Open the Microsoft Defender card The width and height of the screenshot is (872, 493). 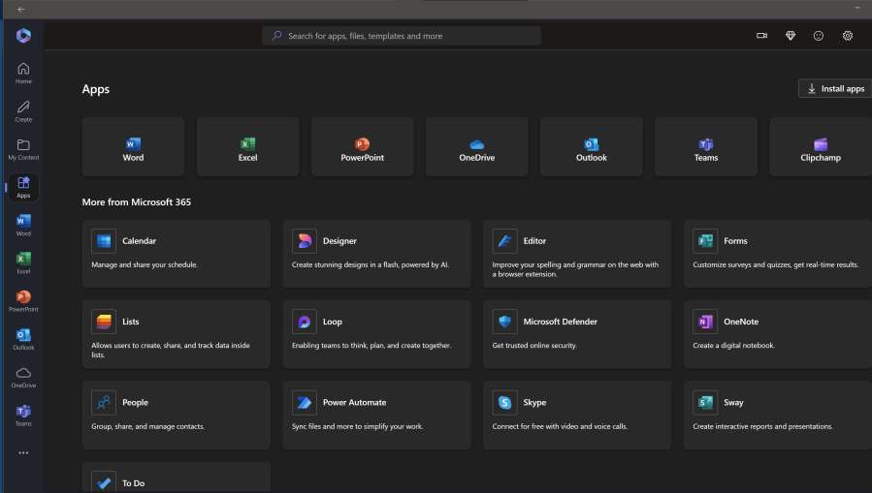click(576, 334)
